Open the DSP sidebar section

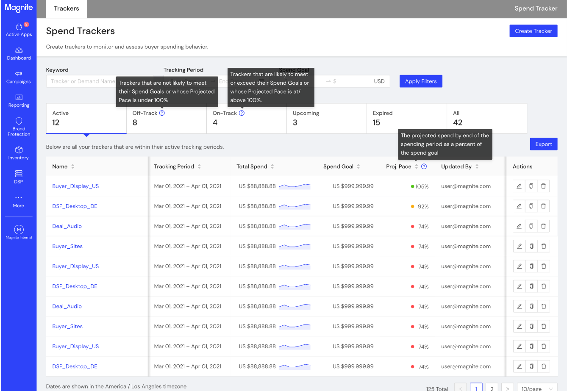pyautogui.click(x=19, y=177)
